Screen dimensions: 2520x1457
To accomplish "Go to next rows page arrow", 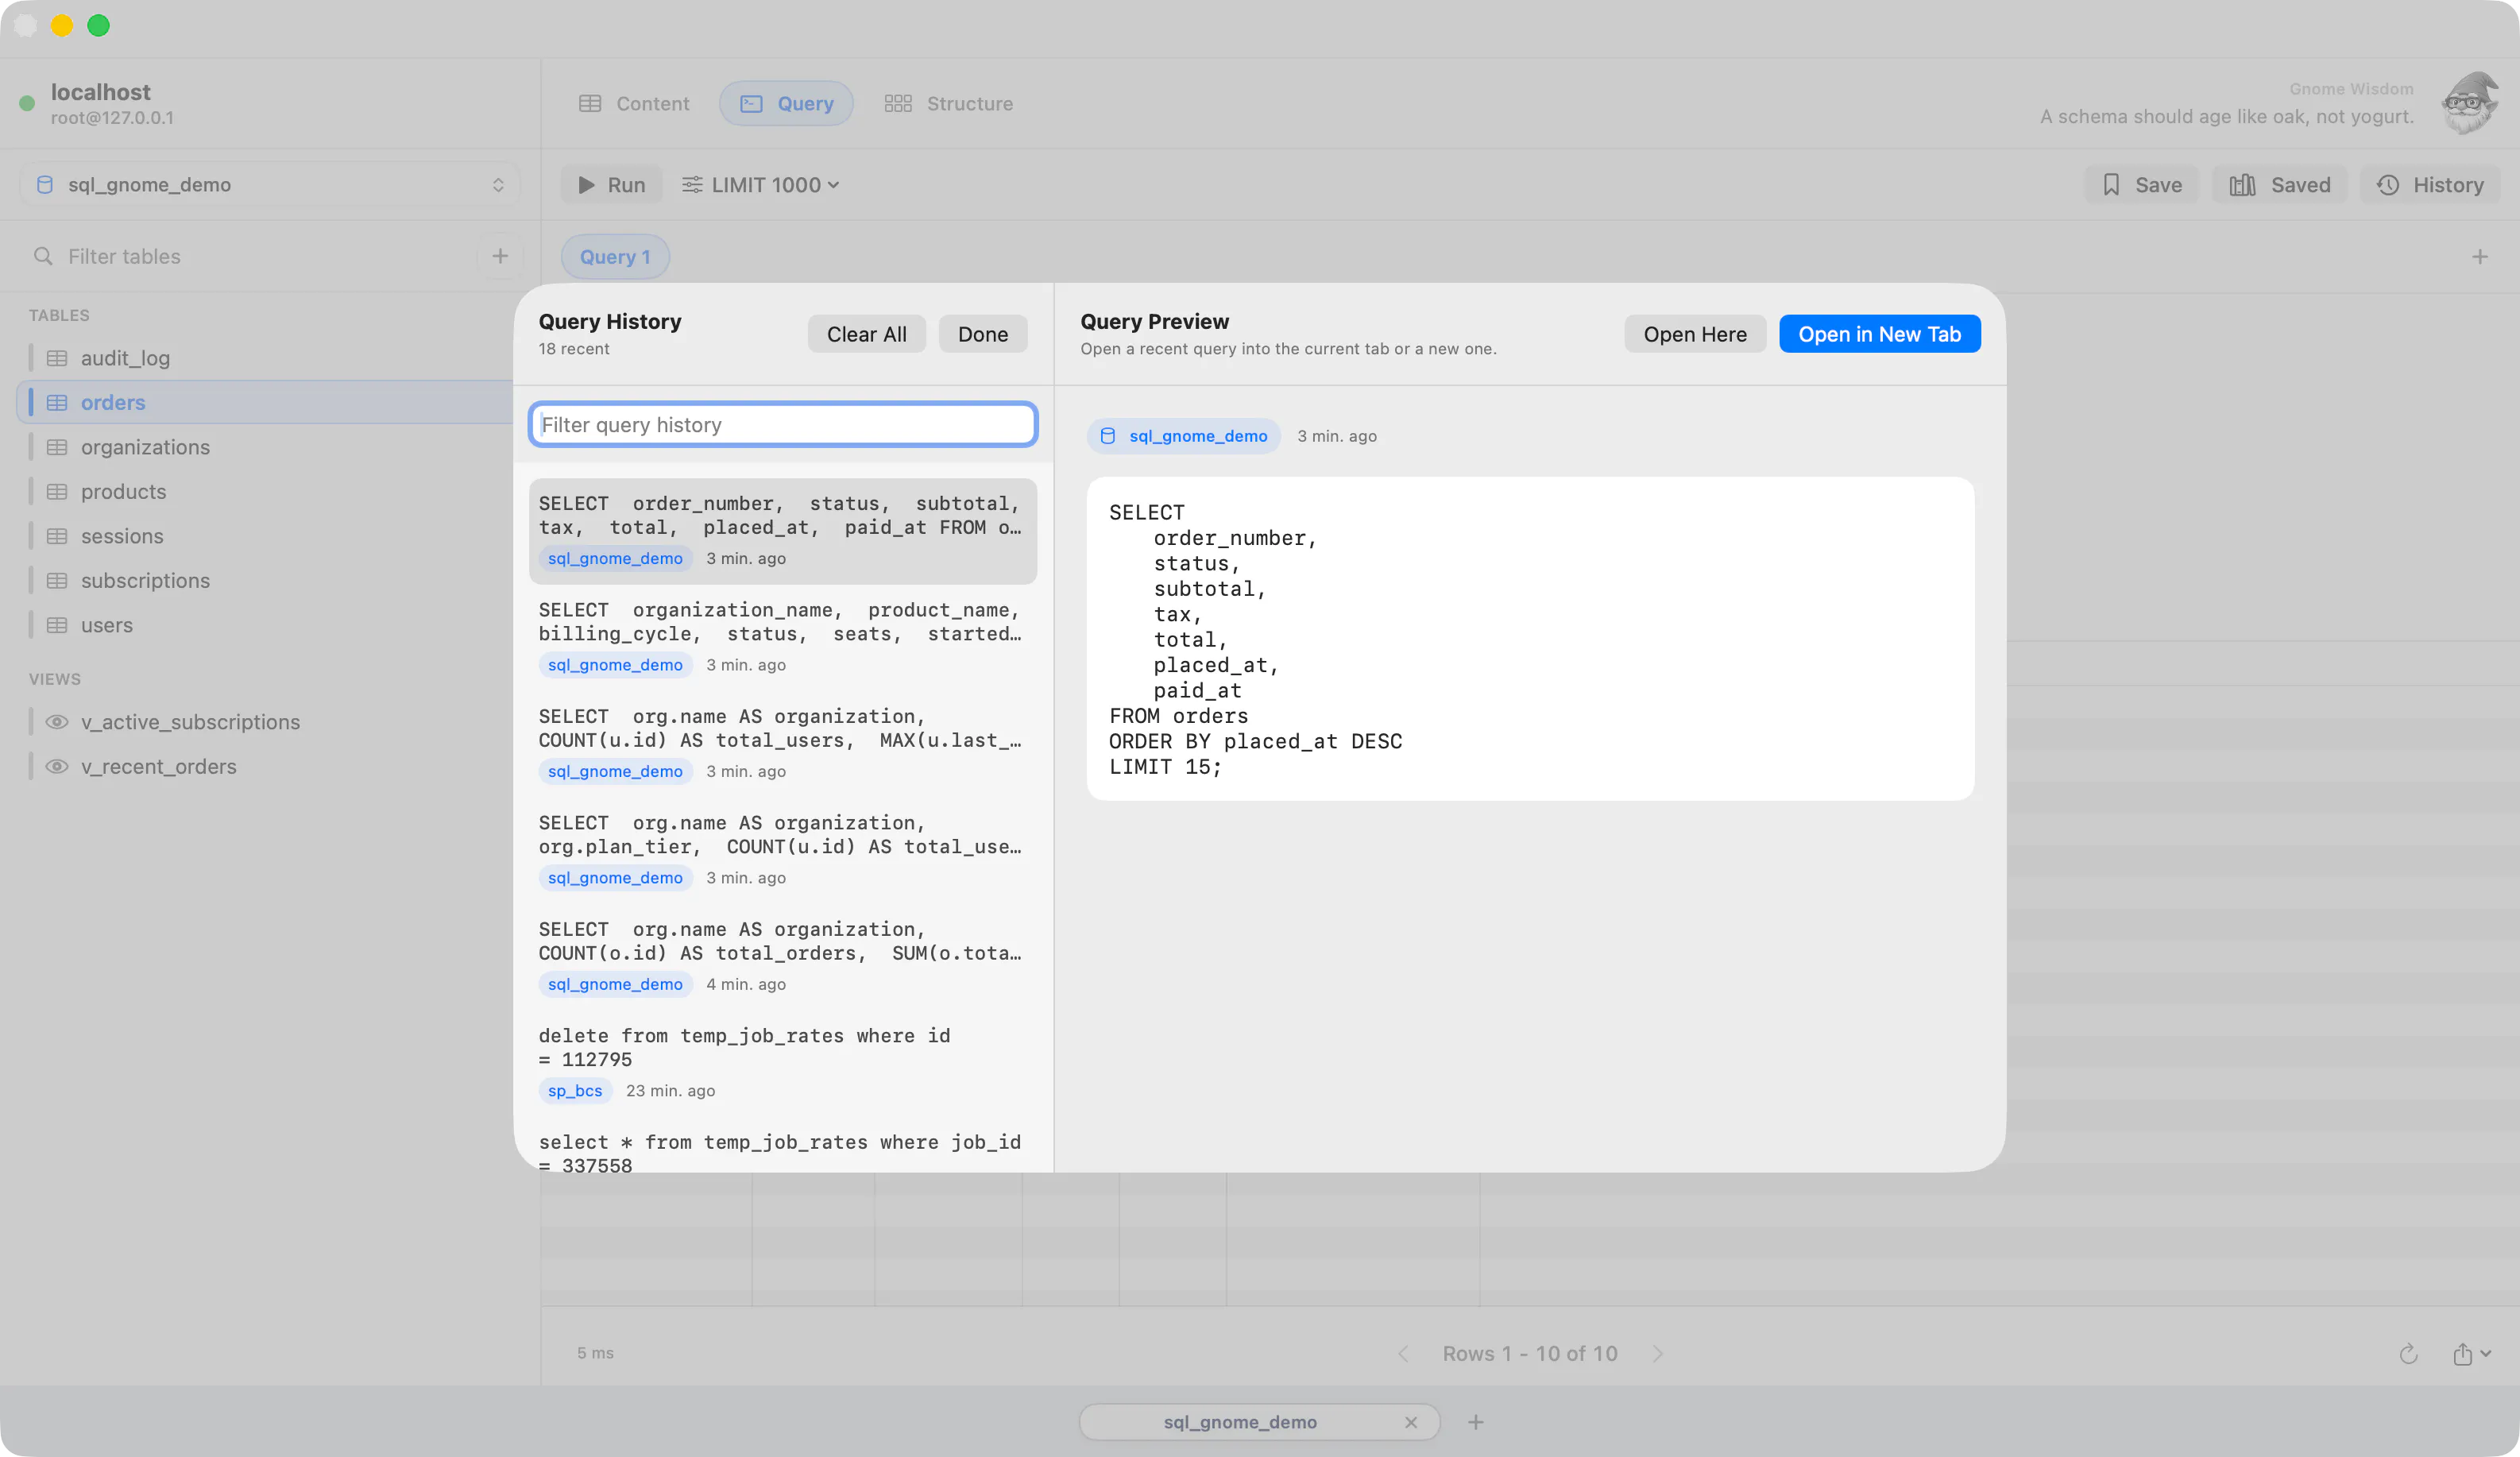I will (x=1658, y=1354).
